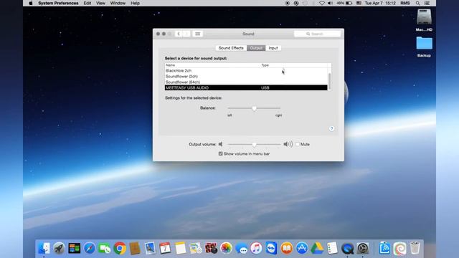The height and width of the screenshot is (258, 459).
Task: Open Spotlight search in menu bar
Action: 417,3
